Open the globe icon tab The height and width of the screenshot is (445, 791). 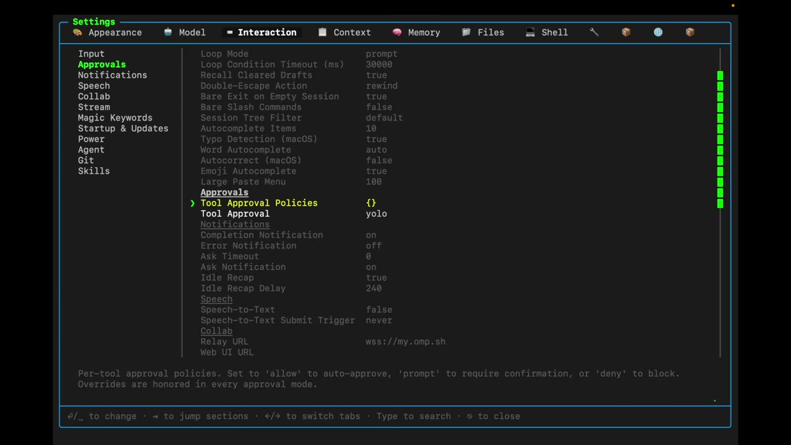[x=658, y=32]
